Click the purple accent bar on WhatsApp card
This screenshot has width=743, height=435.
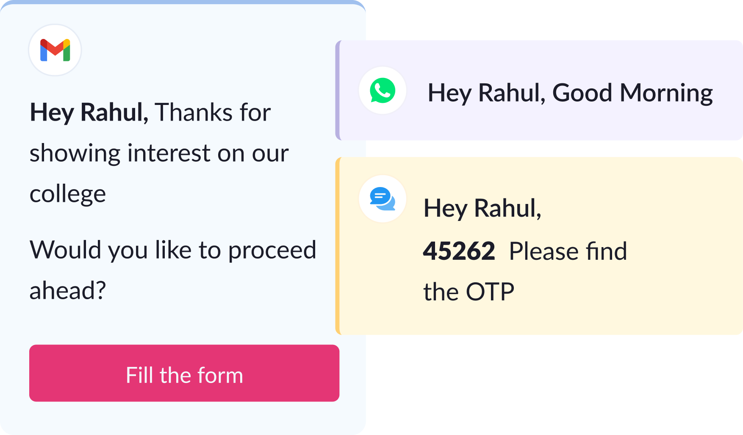(338, 91)
